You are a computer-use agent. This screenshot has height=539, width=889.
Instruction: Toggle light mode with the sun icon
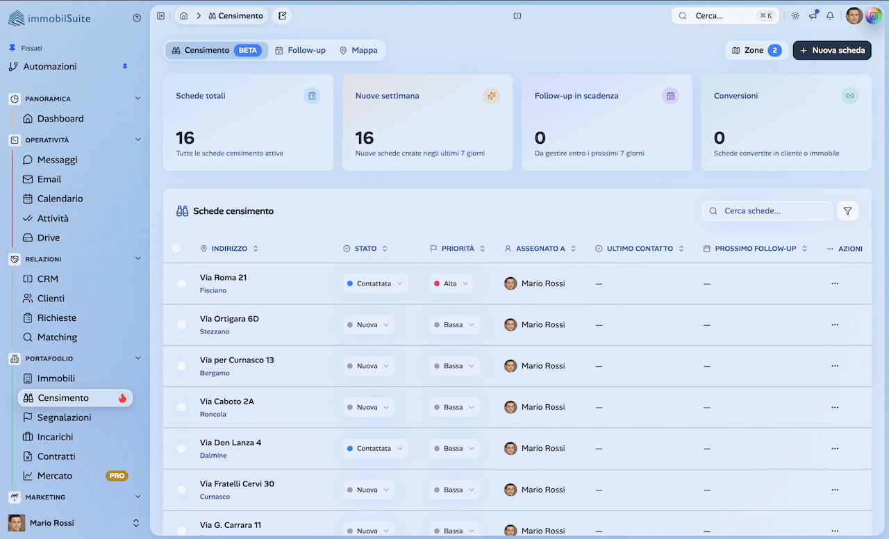(x=795, y=15)
